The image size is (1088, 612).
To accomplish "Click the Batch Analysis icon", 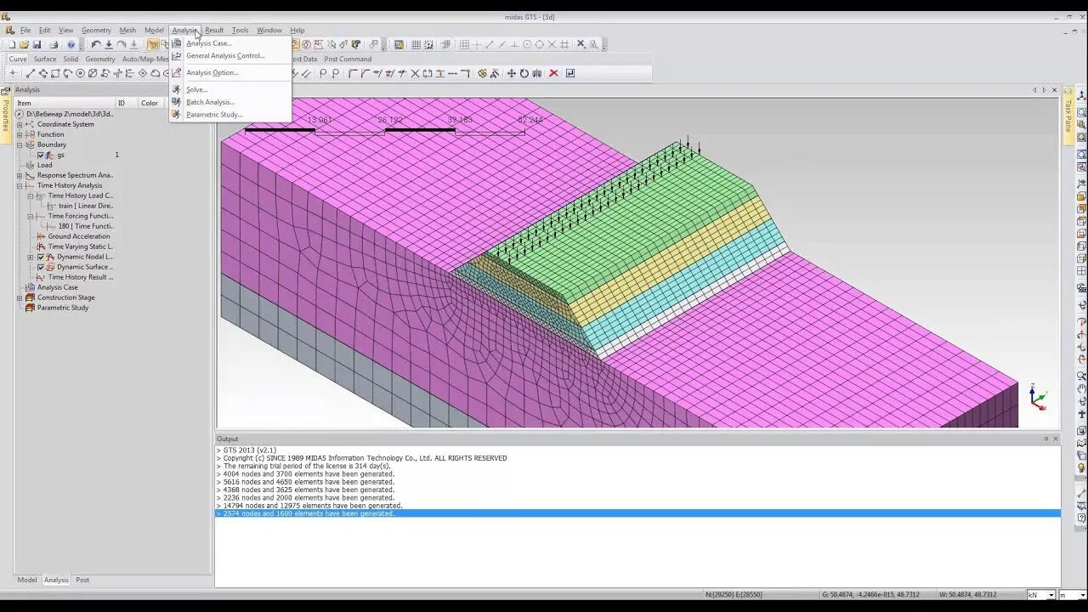I will [x=177, y=102].
